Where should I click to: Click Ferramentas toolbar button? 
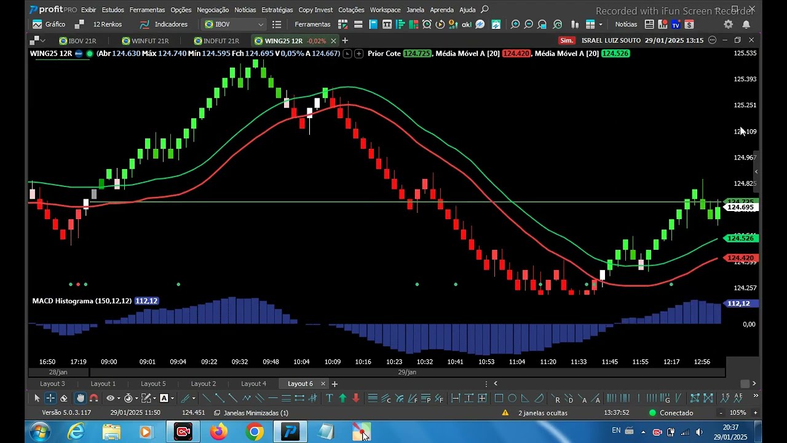click(x=312, y=25)
